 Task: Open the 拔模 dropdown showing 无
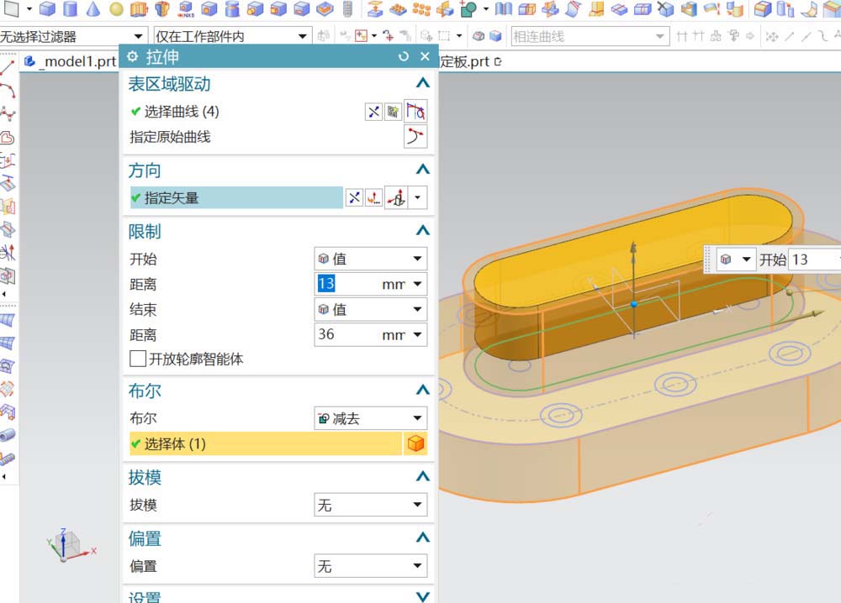click(370, 505)
